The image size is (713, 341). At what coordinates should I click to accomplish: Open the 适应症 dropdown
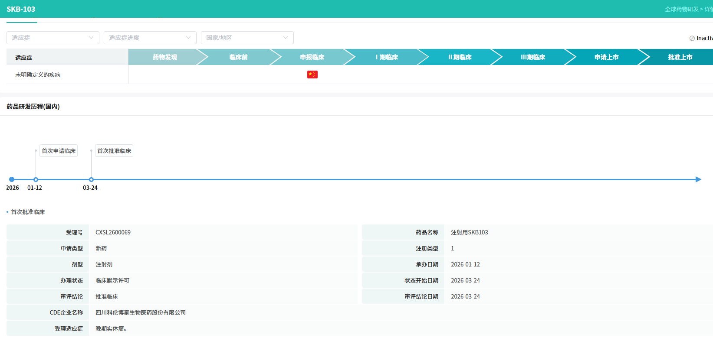point(53,38)
